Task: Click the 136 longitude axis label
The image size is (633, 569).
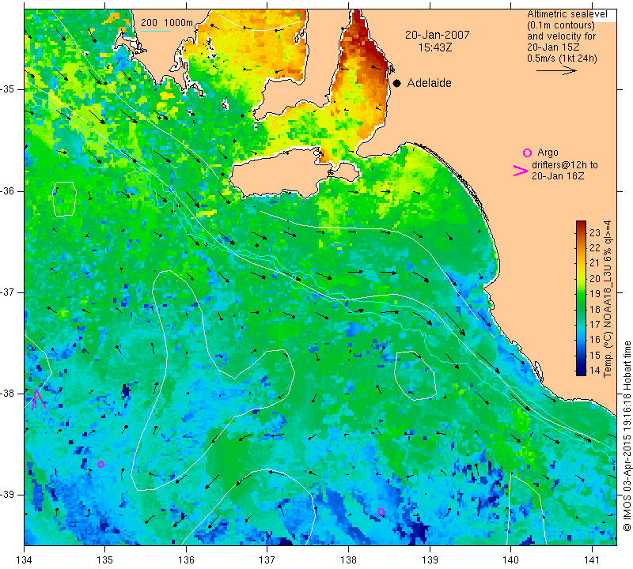Action: coord(186,560)
